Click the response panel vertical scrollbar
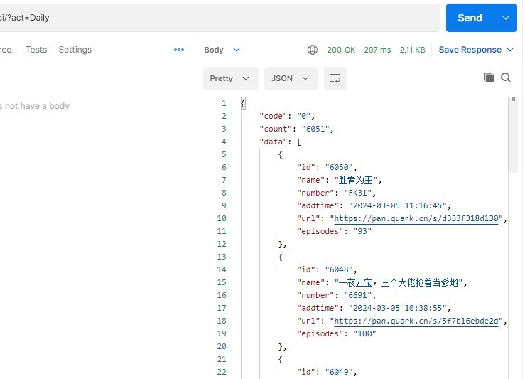The width and height of the screenshot is (525, 379). tap(513, 136)
